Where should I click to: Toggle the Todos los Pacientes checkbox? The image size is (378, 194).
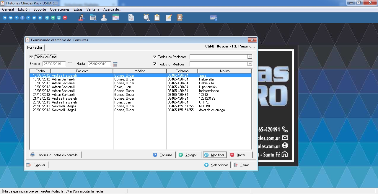tap(154, 57)
